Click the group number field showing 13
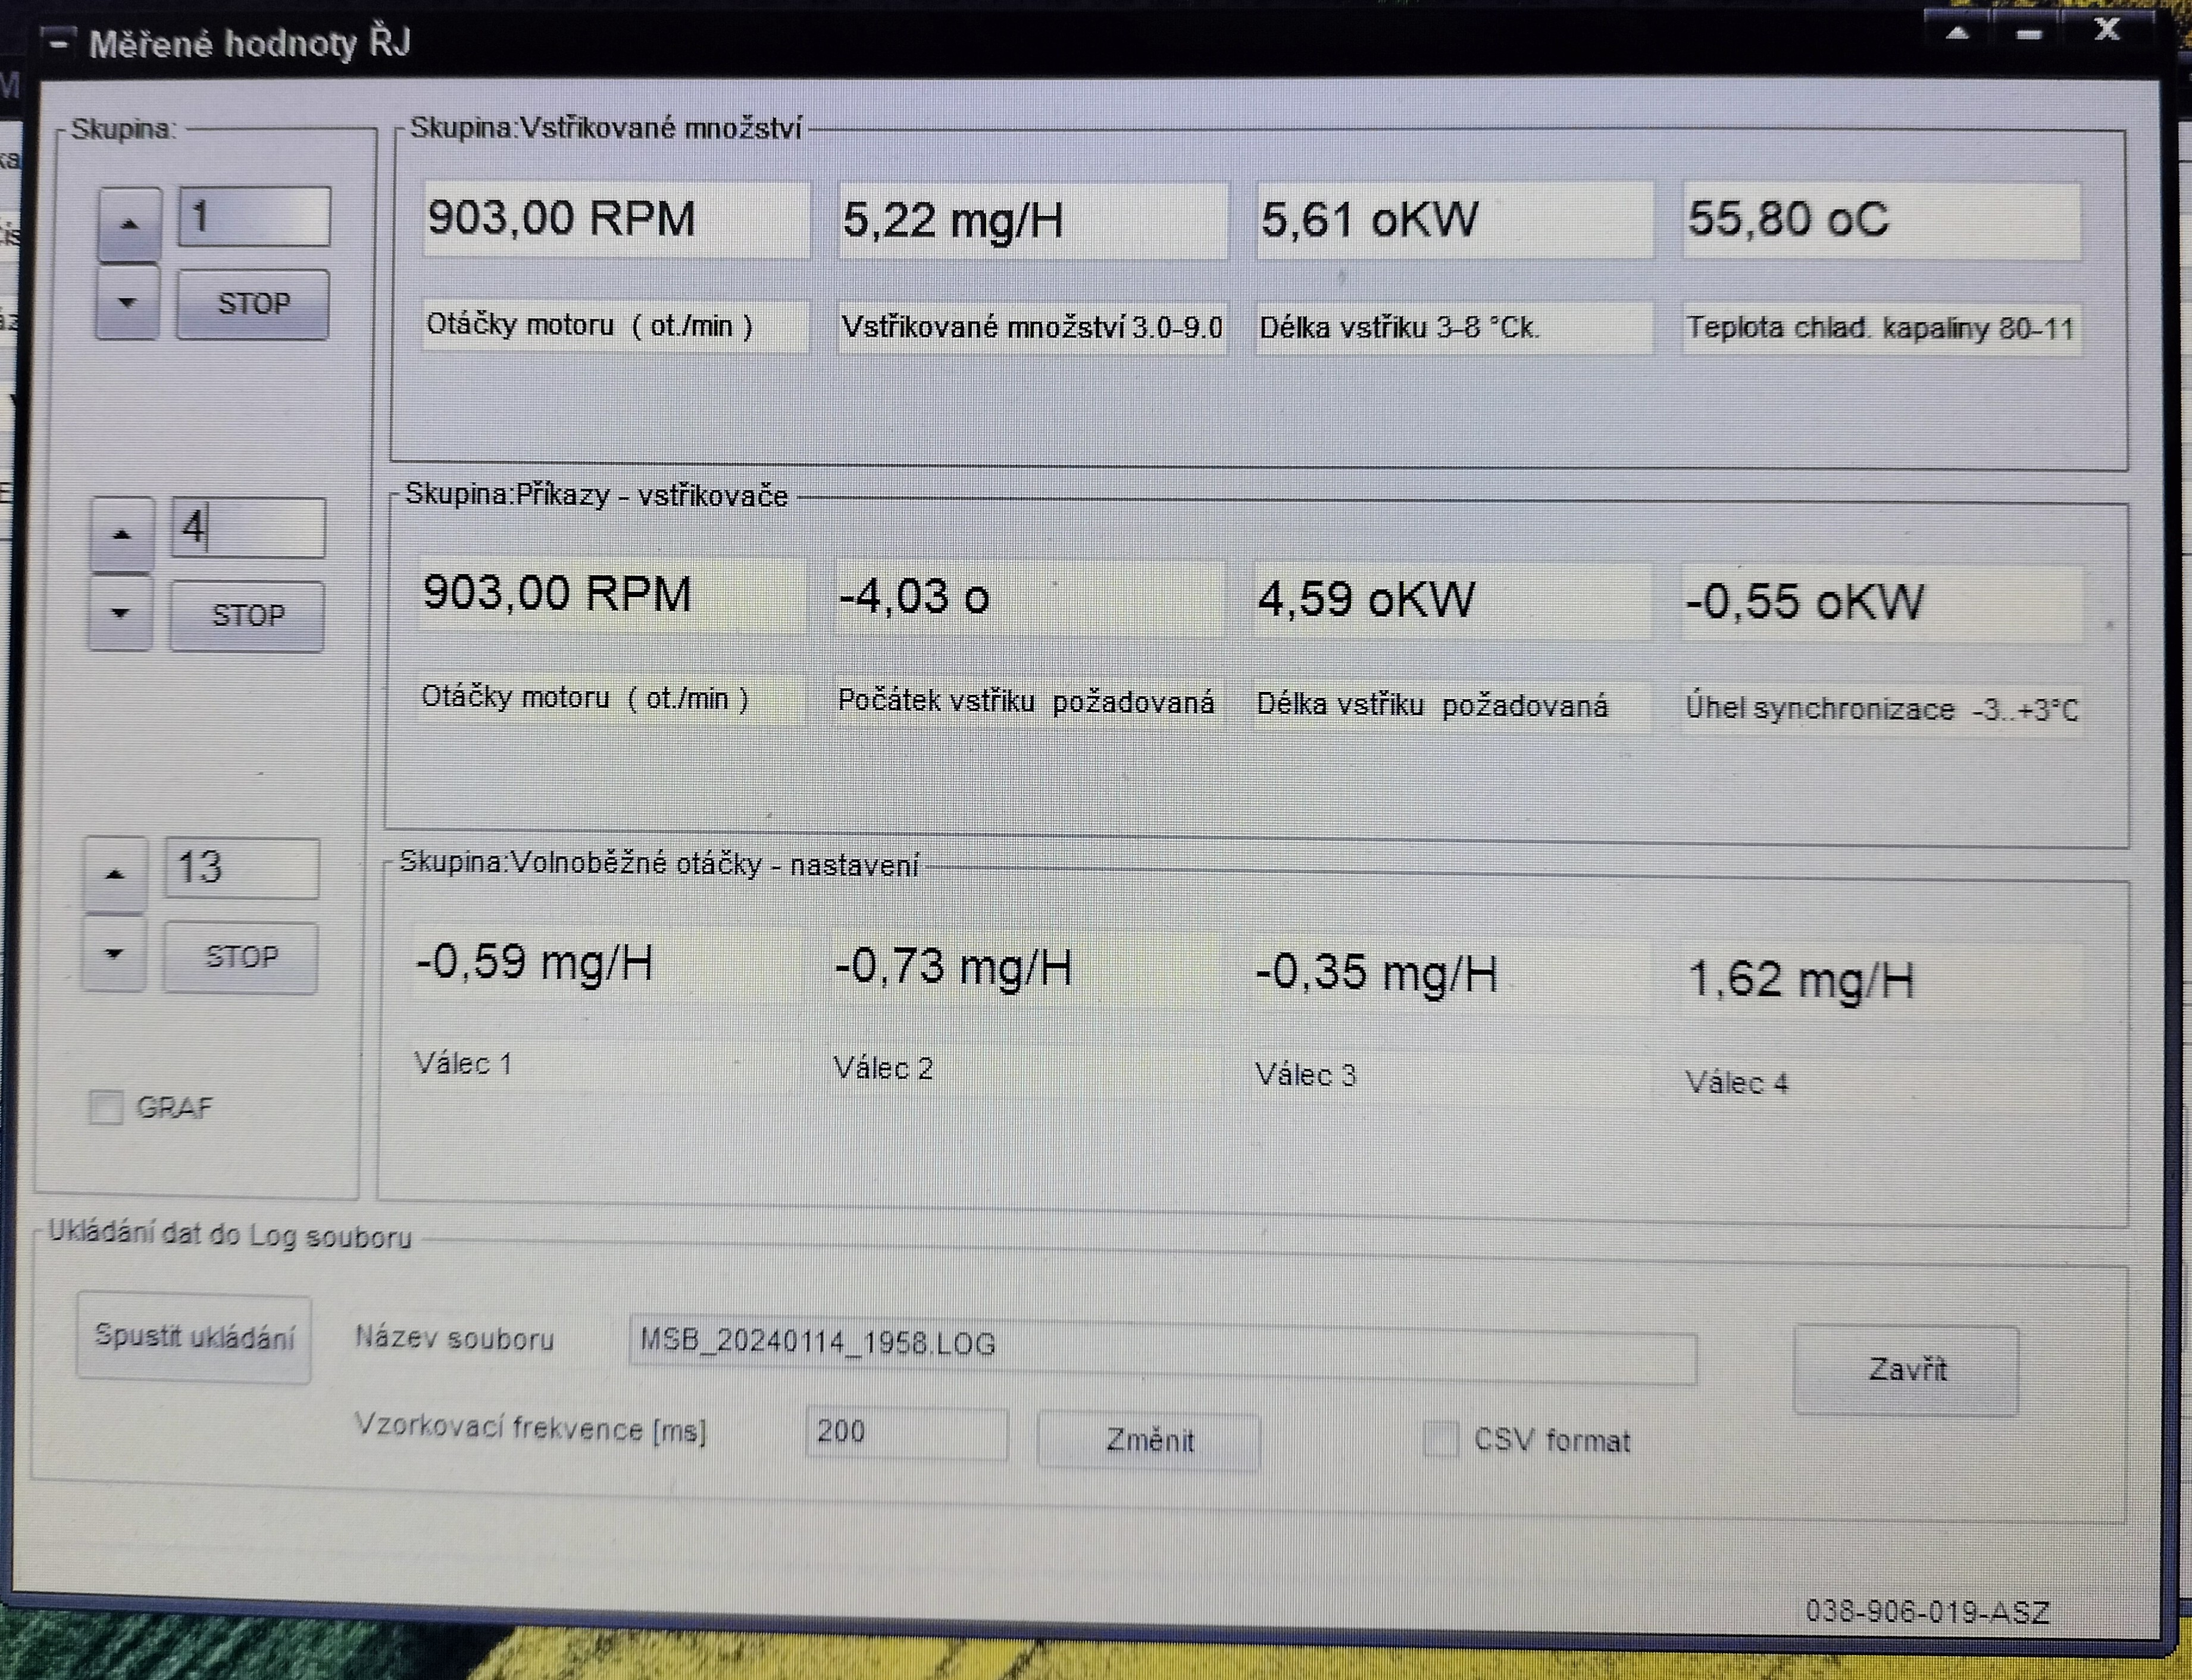2192x1680 pixels. coord(242,868)
